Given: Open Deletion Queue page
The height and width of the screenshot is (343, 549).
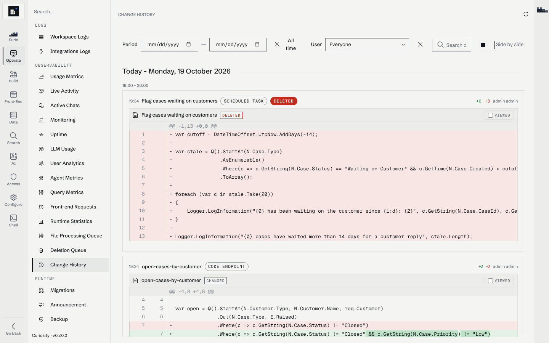Looking at the screenshot, I should 71,250.
